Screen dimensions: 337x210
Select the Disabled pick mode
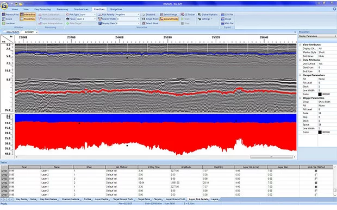point(149,15)
